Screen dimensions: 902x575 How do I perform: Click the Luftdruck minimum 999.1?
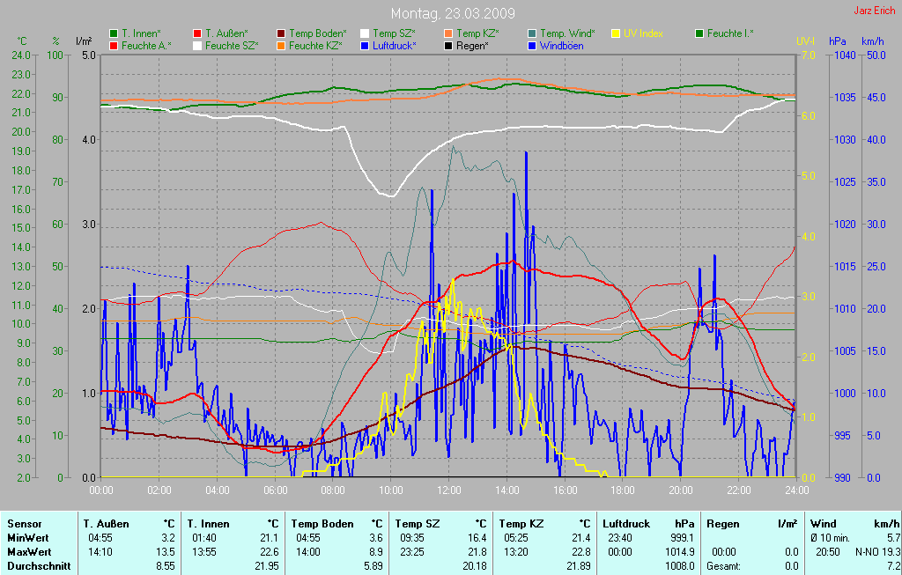coord(683,538)
